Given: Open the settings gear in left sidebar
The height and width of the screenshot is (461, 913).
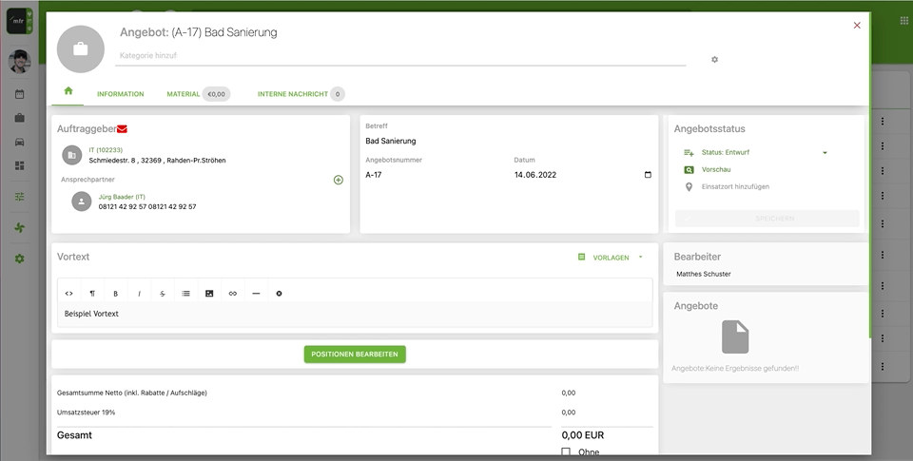Looking at the screenshot, I should pos(19,259).
